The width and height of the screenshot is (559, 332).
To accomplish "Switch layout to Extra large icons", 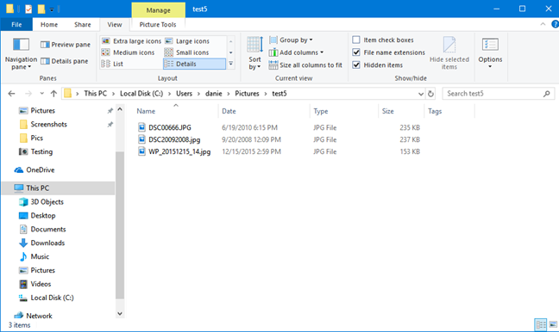I will pyautogui.click(x=131, y=41).
